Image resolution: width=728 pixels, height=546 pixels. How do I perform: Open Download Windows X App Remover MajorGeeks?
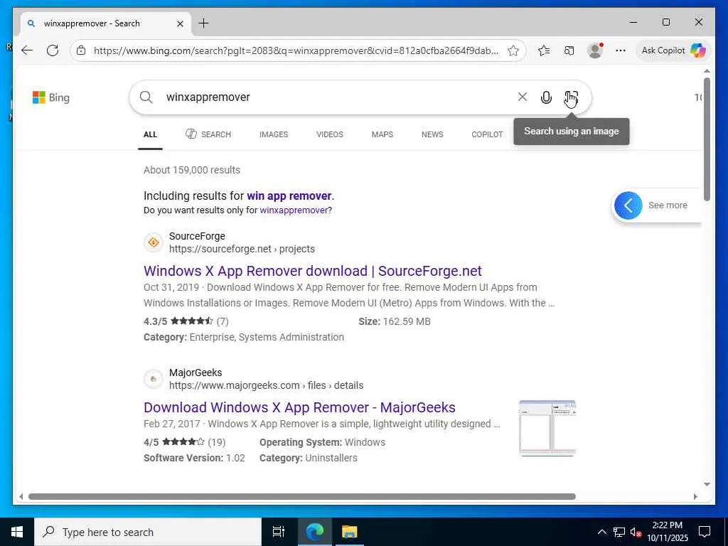(299, 407)
